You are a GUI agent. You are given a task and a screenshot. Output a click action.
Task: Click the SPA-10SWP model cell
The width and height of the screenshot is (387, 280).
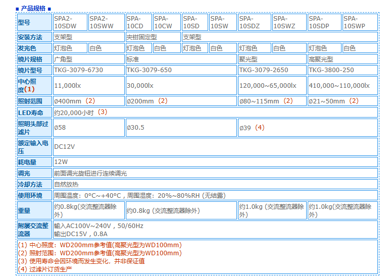[x=360, y=22]
